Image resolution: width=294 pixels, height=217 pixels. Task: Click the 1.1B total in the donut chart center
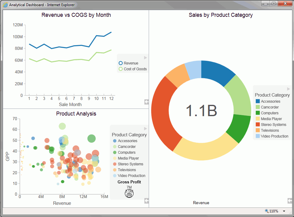click(201, 110)
